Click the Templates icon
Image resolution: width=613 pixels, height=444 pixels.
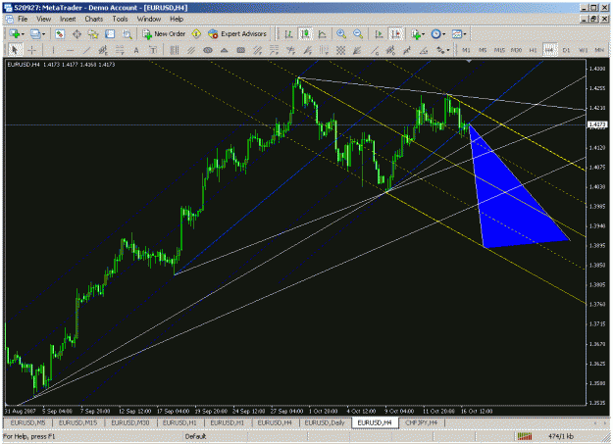(x=457, y=34)
